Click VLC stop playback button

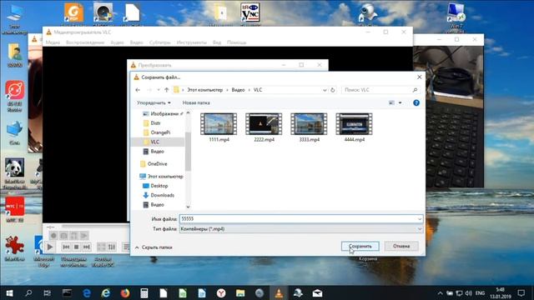[76, 247]
